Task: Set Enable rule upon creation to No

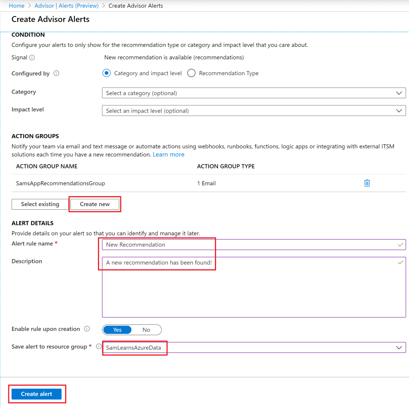Action: click(146, 330)
